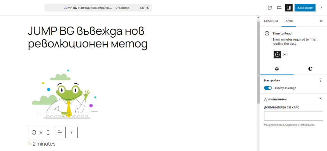The image size is (327, 151).
Task: Open the Настройки panel options menu
Action: 320,80
